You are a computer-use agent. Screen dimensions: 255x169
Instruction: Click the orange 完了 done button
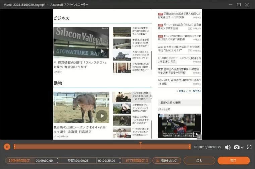click(234, 161)
